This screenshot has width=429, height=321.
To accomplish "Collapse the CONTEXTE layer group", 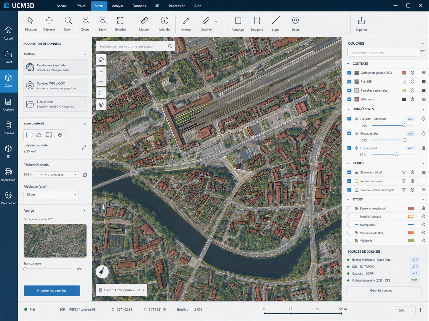I will point(348,64).
